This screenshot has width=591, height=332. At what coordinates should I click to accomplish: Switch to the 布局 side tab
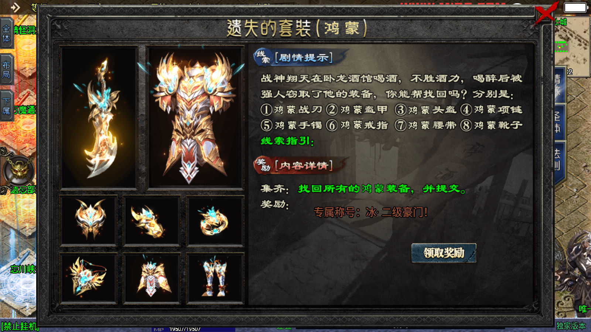pos(7,70)
